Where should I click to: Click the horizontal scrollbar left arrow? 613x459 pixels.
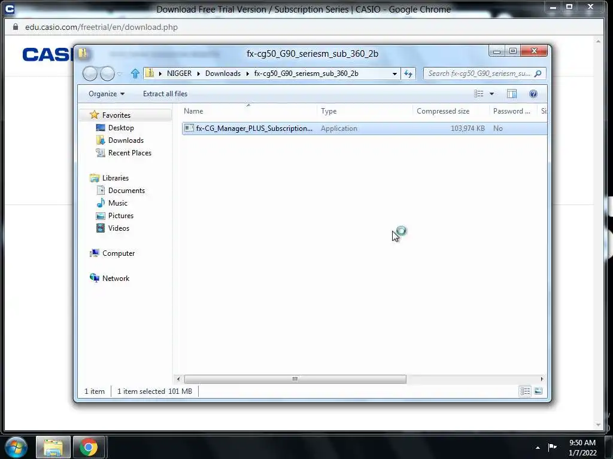(x=178, y=379)
